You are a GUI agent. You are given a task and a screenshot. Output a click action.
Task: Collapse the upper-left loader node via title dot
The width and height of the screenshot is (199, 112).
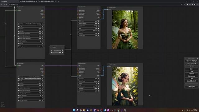(17, 7)
